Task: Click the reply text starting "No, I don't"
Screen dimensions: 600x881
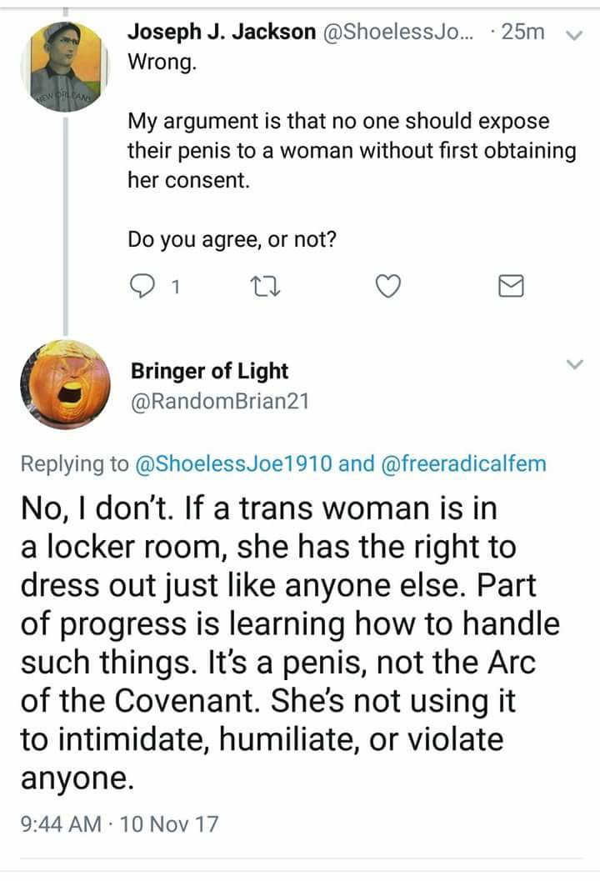Action: (287, 642)
